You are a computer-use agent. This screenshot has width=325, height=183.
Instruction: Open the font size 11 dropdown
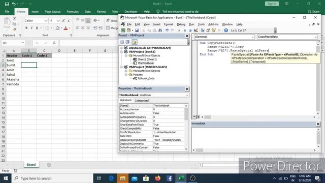(x=58, y=20)
